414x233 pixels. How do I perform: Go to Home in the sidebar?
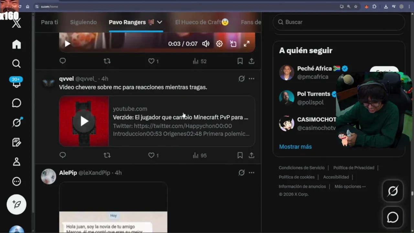[x=16, y=44]
